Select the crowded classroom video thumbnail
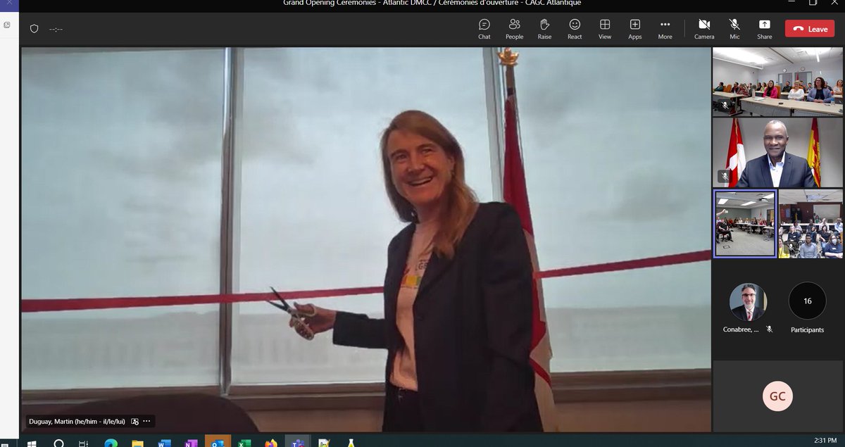 [x=810, y=224]
